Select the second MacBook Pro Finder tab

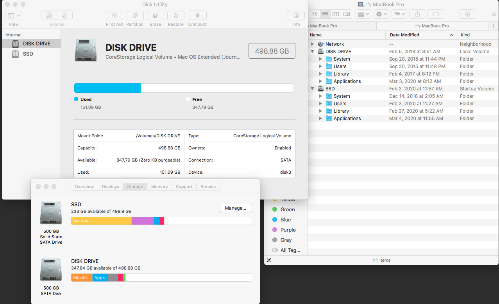coord(433,26)
